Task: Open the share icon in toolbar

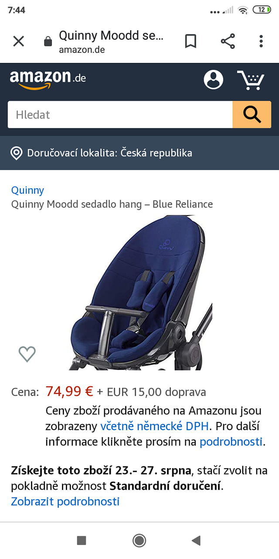Action: click(228, 41)
